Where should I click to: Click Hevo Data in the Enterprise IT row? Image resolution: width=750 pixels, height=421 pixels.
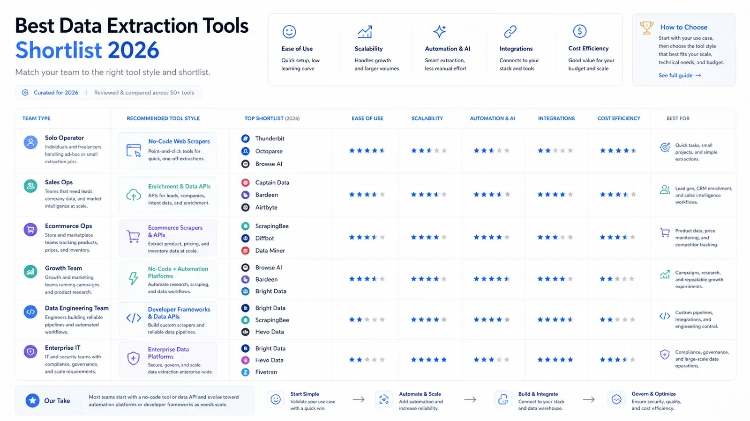(269, 360)
